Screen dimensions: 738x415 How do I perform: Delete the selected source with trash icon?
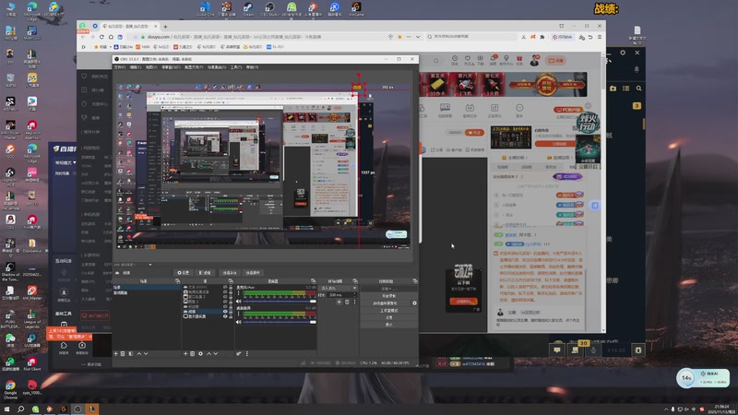pyautogui.click(x=192, y=353)
